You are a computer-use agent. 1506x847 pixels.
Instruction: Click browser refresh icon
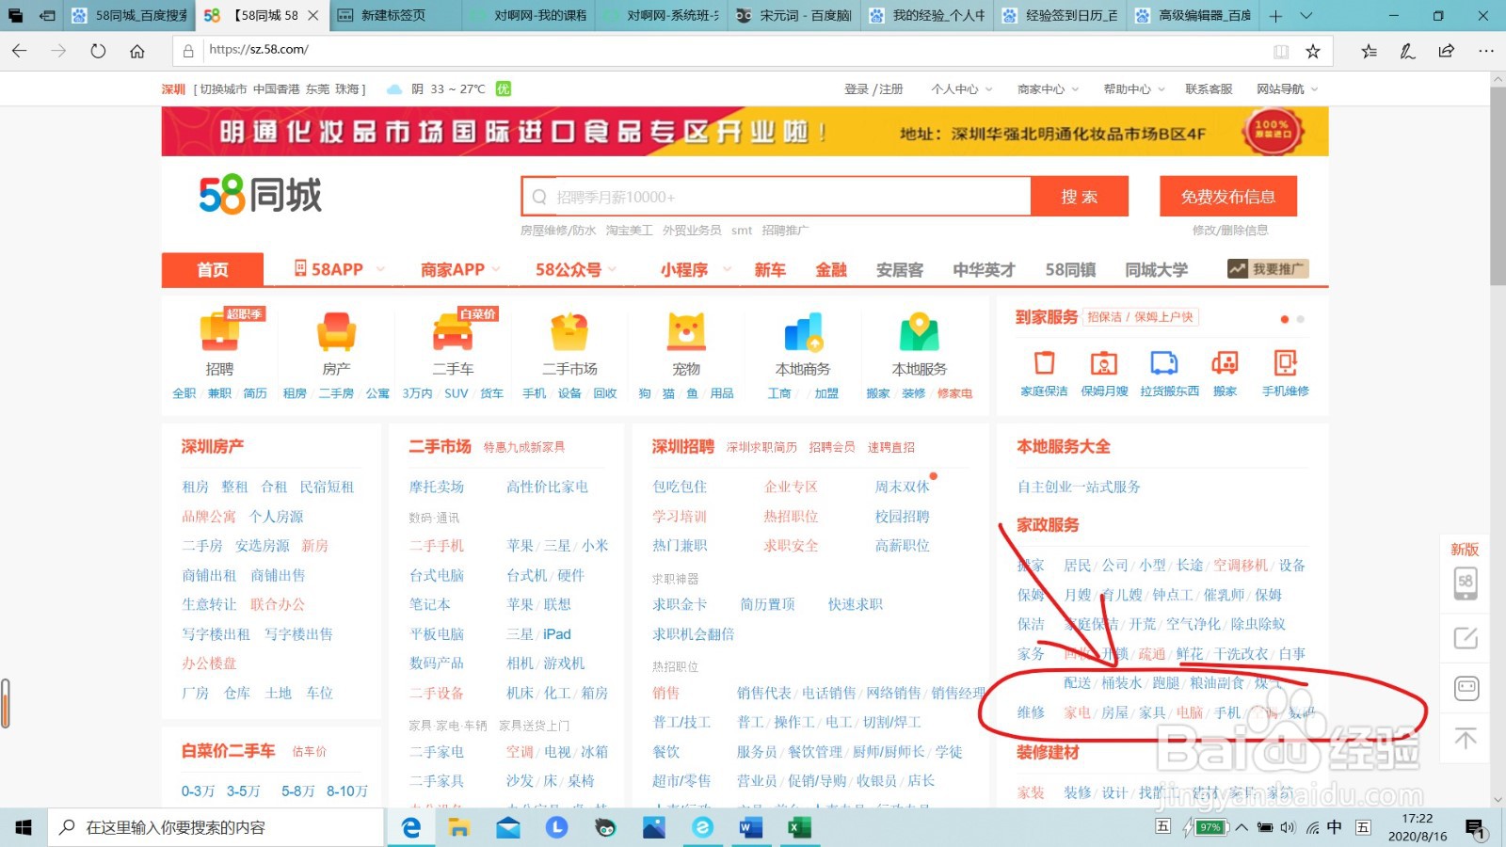(x=98, y=51)
